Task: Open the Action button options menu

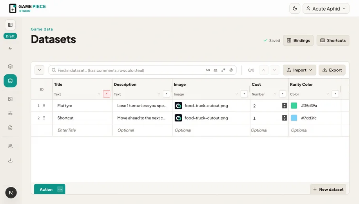Action: (x=60, y=190)
